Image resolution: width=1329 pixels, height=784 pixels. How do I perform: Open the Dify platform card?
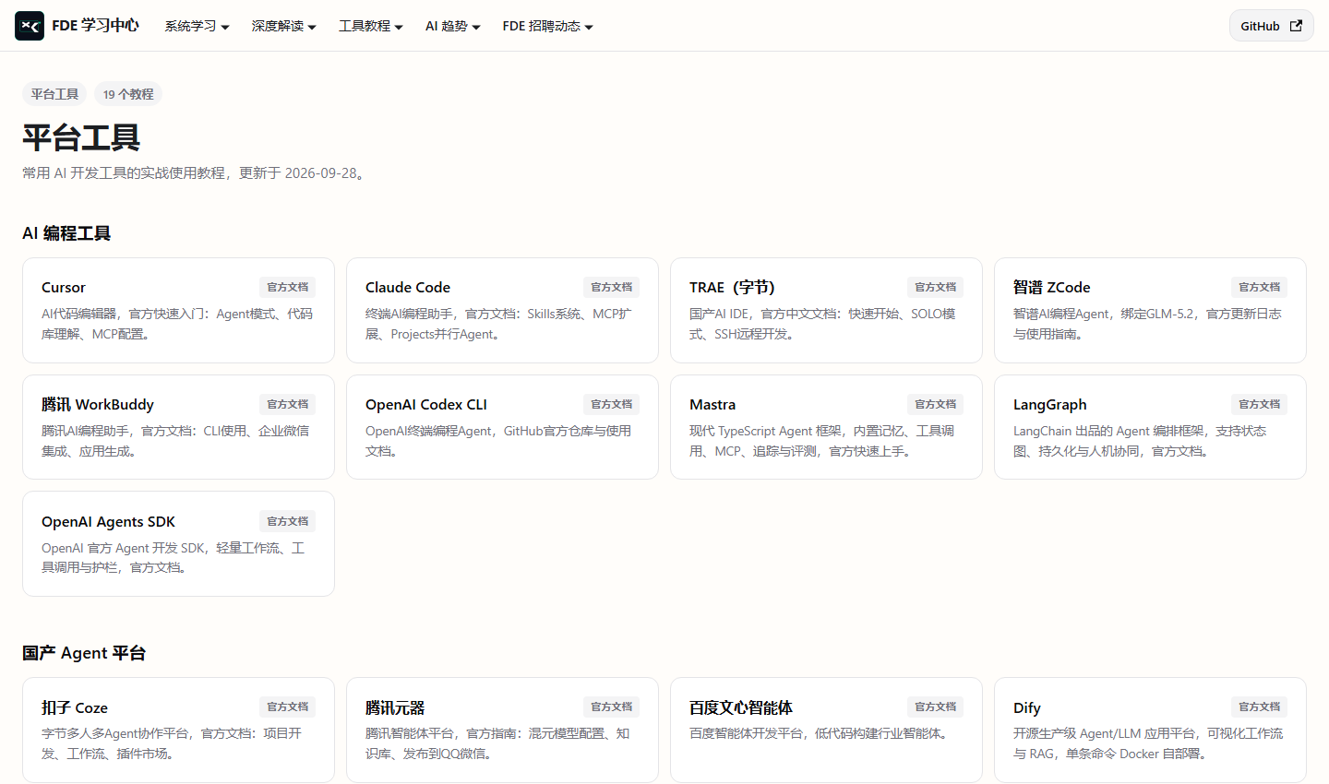(x=1150, y=730)
